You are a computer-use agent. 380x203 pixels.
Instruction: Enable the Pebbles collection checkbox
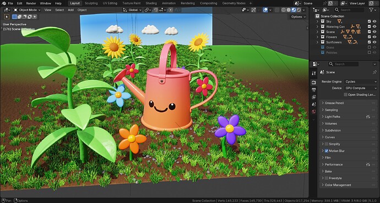tap(369, 52)
